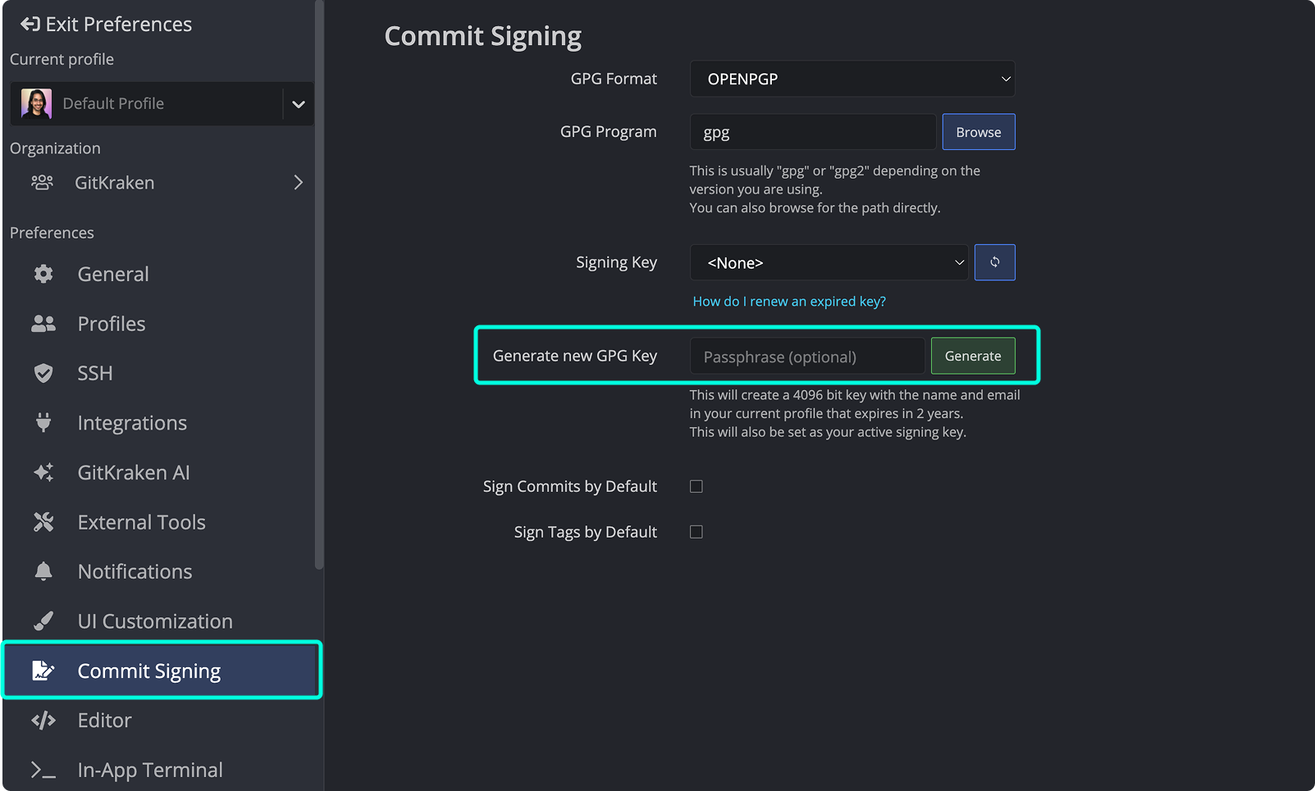Open the Notifications bell icon
The image size is (1315, 791).
coord(43,571)
